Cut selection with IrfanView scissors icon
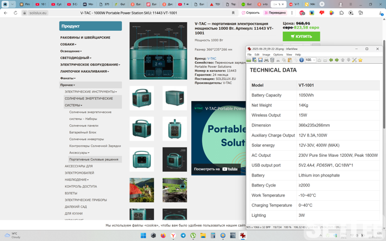 pyautogui.click(x=278, y=60)
